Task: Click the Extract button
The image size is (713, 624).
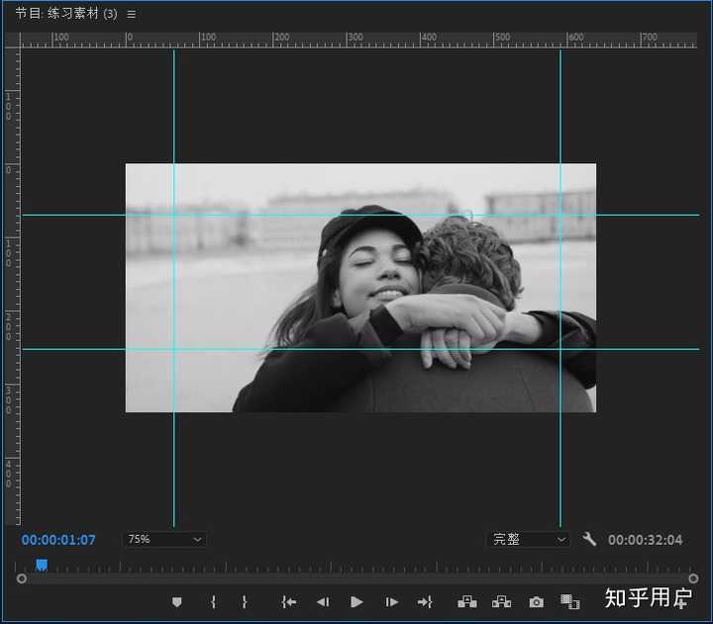Action: (x=501, y=601)
